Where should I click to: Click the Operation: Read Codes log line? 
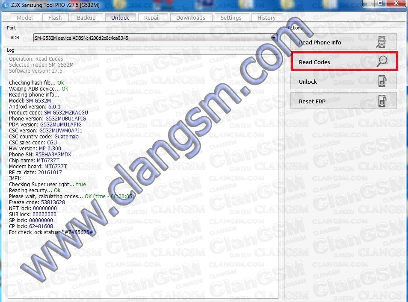tap(36, 59)
